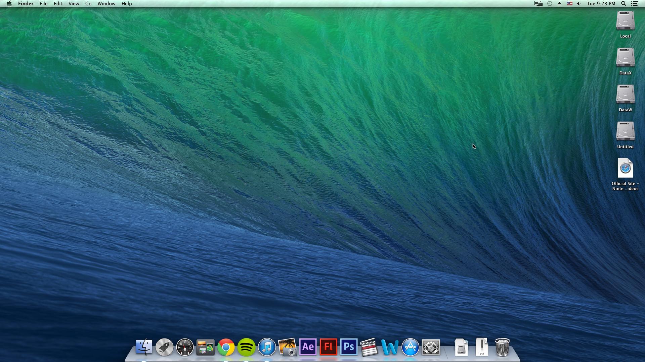Open Spotlight search magnifier
Viewport: 645px width, 362px height.
click(623, 4)
